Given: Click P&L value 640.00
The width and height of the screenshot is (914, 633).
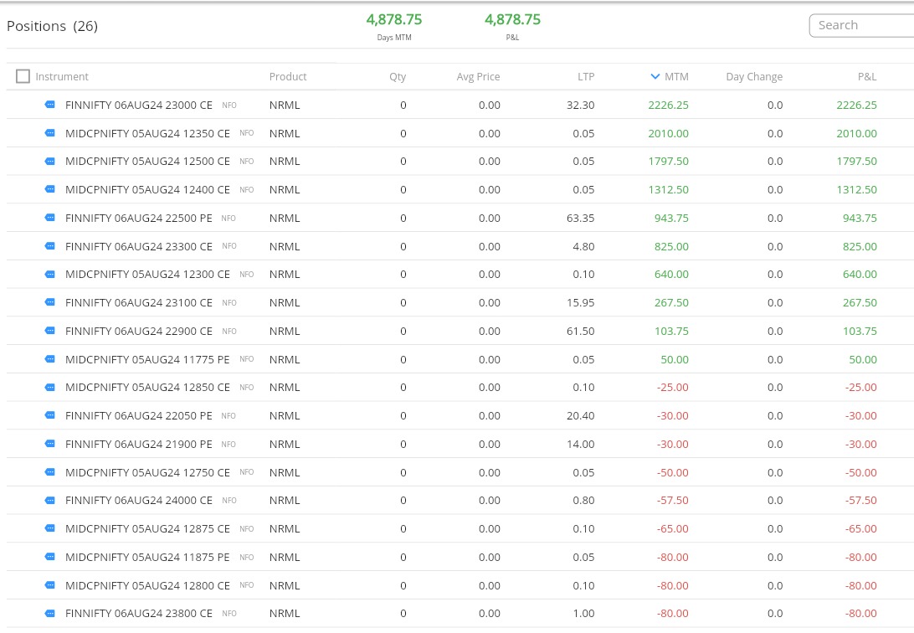Looking at the screenshot, I should (860, 275).
